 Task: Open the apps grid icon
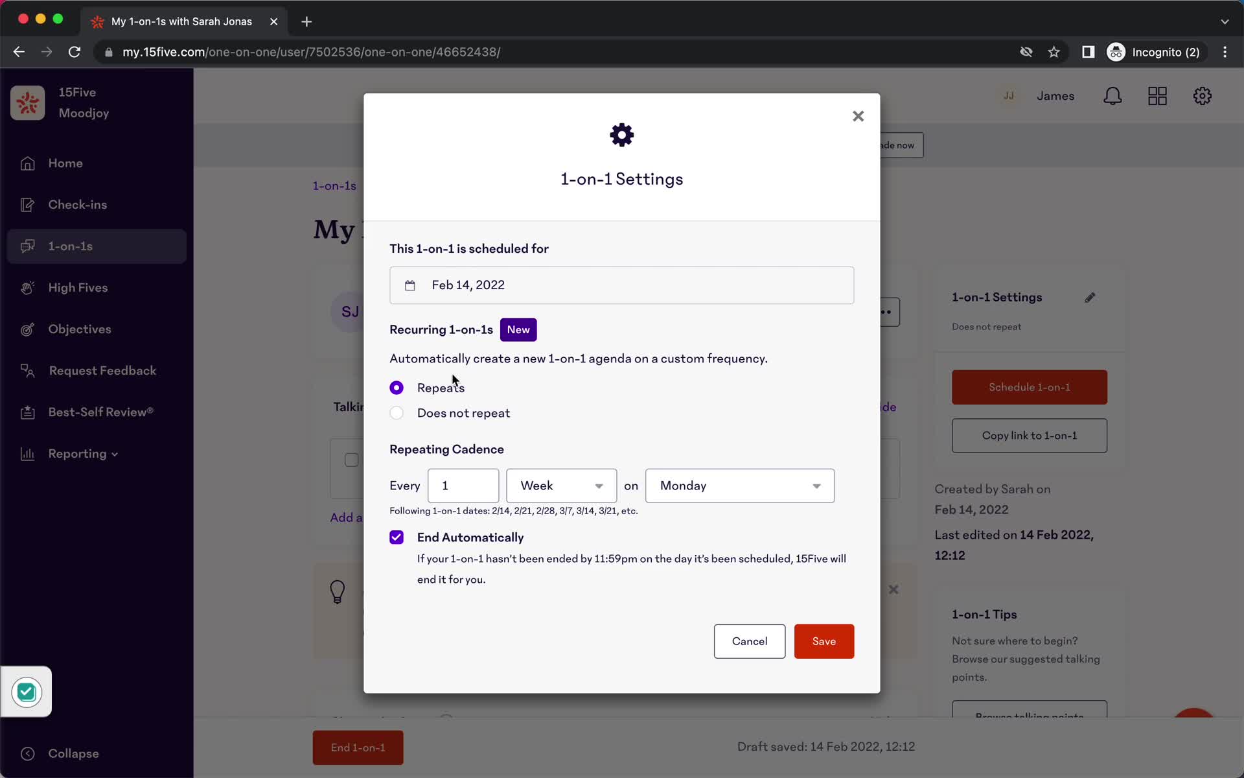[1157, 96]
